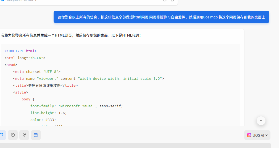Screen dimensions: 279x148
Task: Click the color: #333 line
Action: point(43,120)
